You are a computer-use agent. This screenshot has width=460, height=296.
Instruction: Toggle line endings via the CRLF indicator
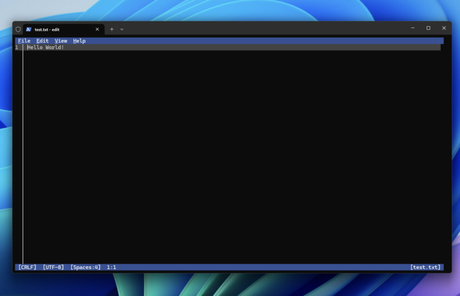coord(27,267)
